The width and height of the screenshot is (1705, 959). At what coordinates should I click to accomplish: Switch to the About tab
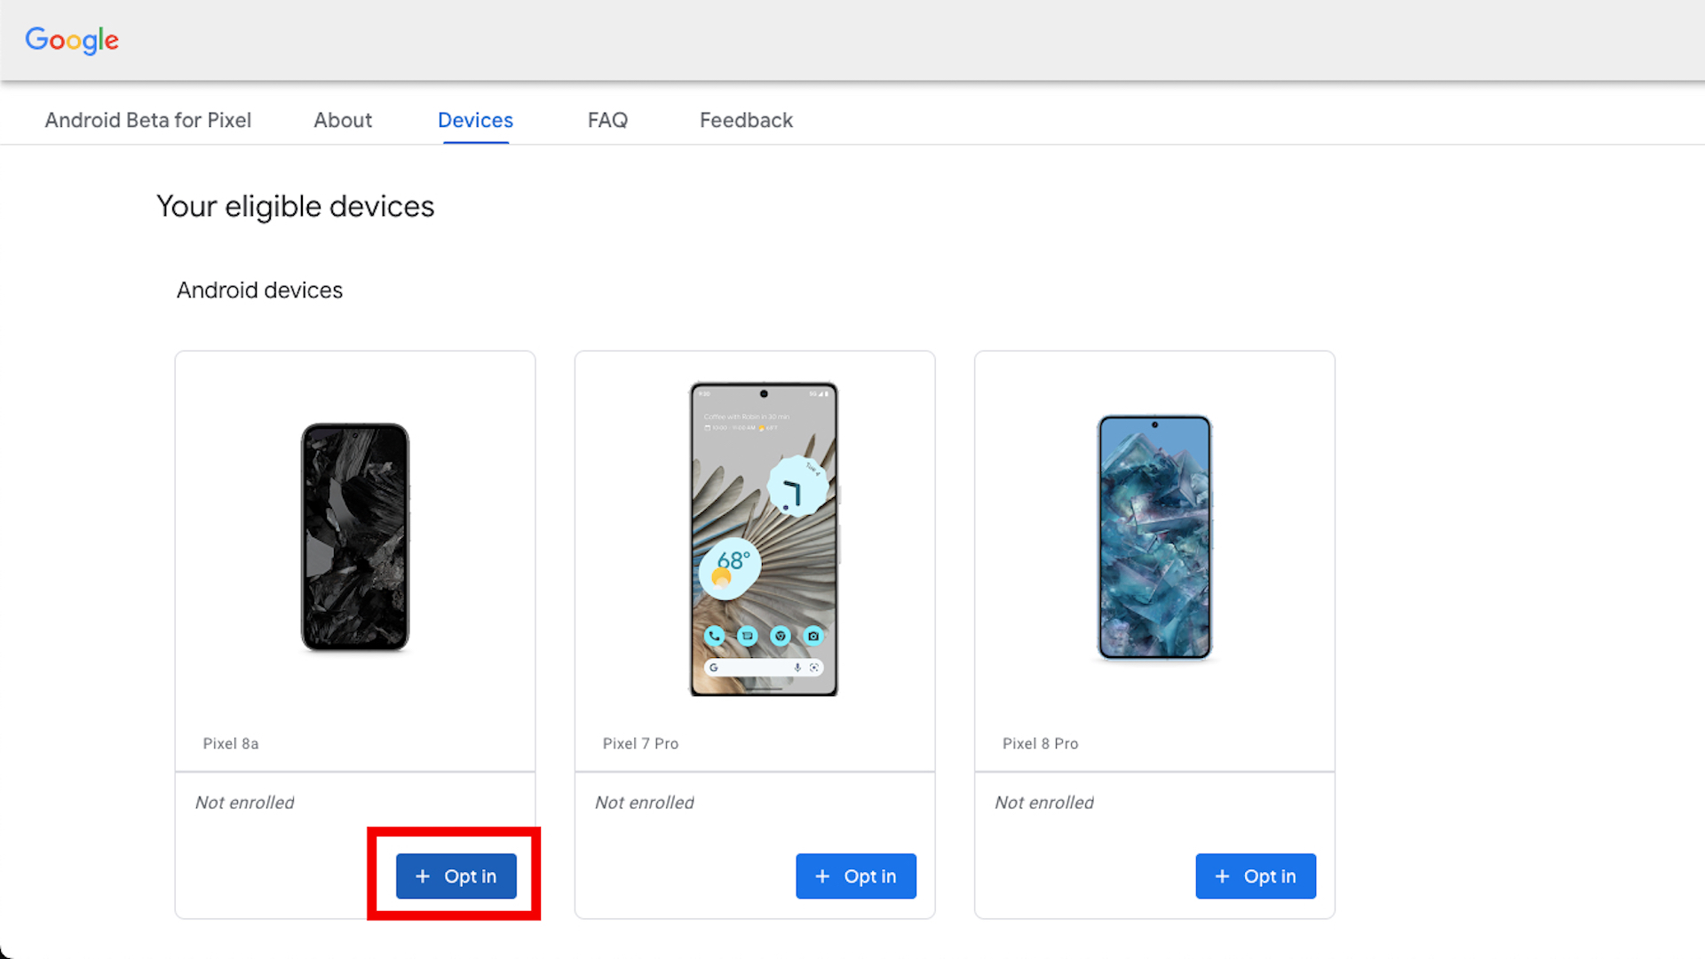(x=343, y=120)
